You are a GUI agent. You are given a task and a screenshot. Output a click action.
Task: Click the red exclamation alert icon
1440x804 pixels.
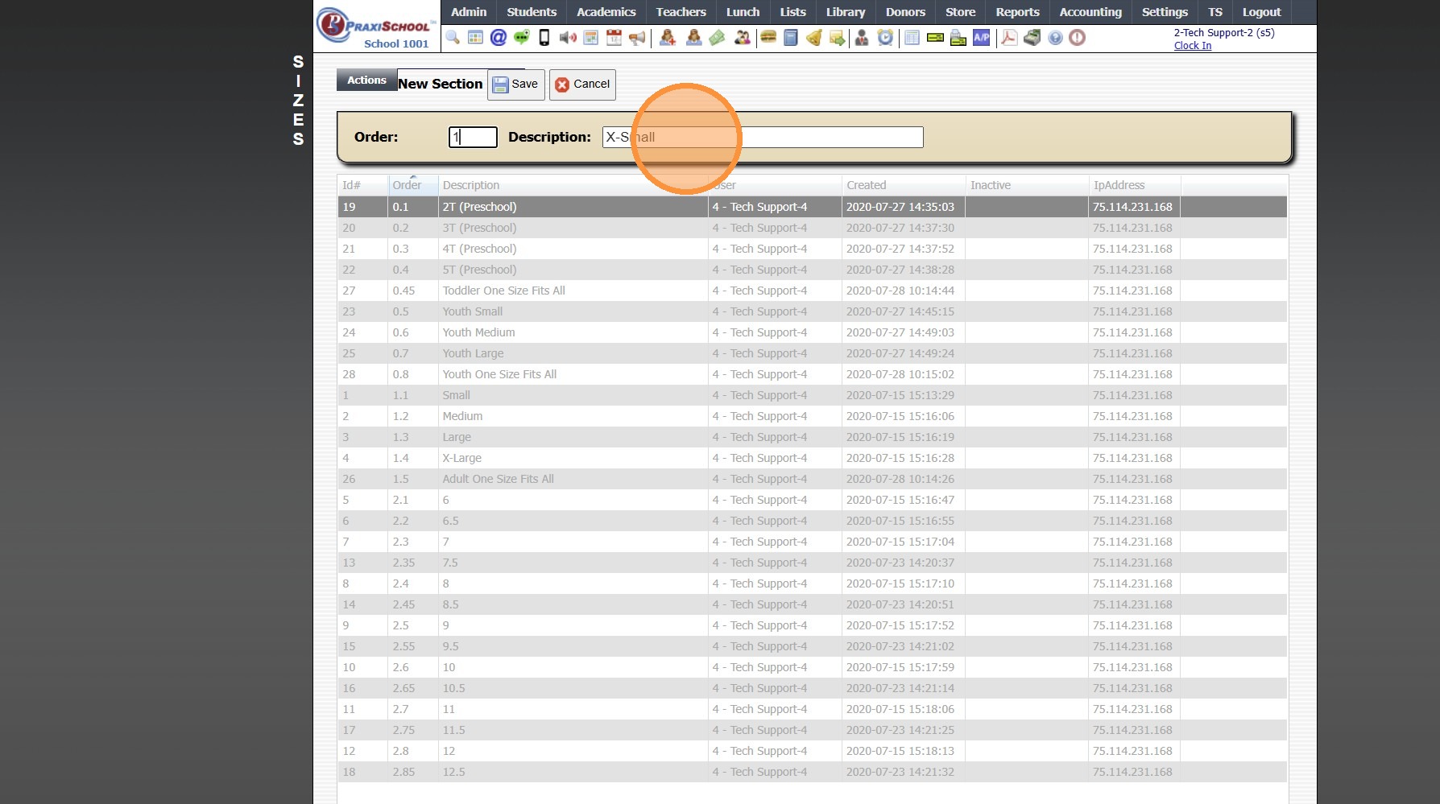[x=1078, y=38]
